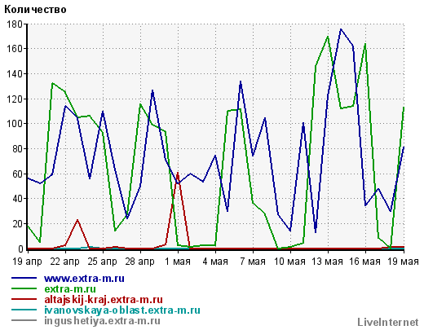Click the 22 апр date label
This screenshot has width=424, height=330.
tap(64, 262)
